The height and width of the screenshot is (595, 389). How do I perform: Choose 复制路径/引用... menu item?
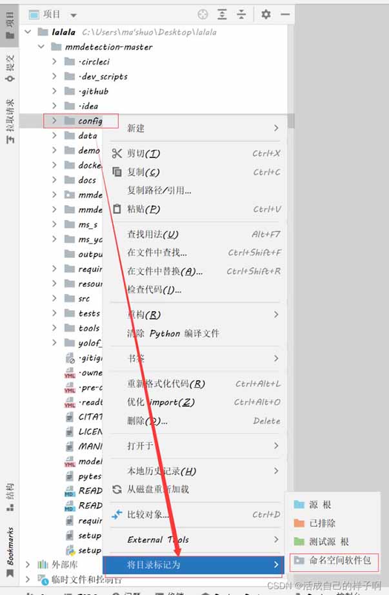click(195, 191)
